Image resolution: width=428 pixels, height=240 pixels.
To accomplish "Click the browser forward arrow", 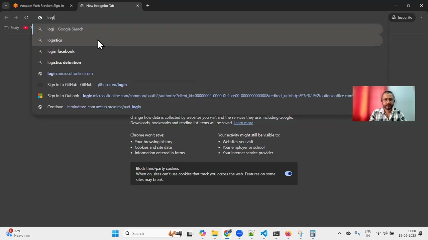I will (x=16, y=17).
